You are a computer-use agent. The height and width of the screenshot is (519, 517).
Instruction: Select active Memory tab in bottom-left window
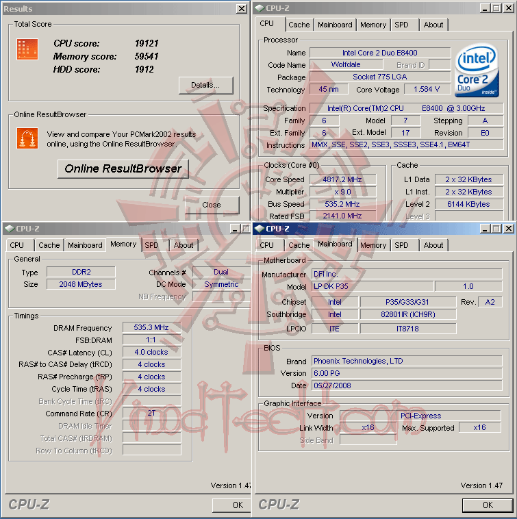pyautogui.click(x=123, y=244)
